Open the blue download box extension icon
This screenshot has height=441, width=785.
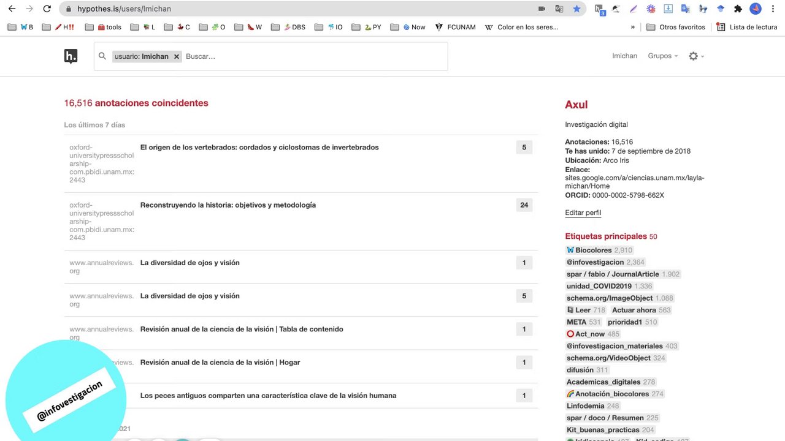pyautogui.click(x=668, y=9)
